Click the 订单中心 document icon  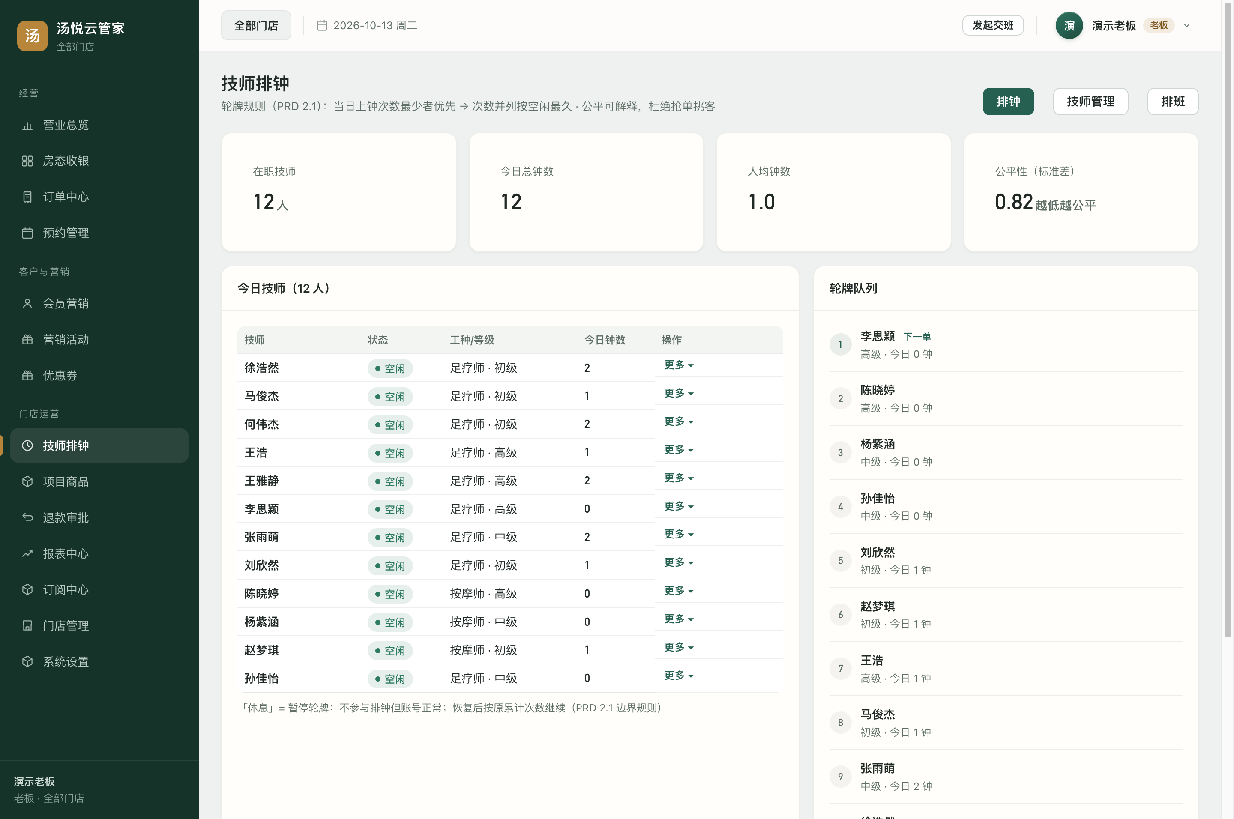27,197
